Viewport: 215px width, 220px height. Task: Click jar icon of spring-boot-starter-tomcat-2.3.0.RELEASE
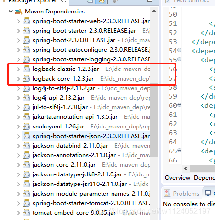(x=26, y=203)
